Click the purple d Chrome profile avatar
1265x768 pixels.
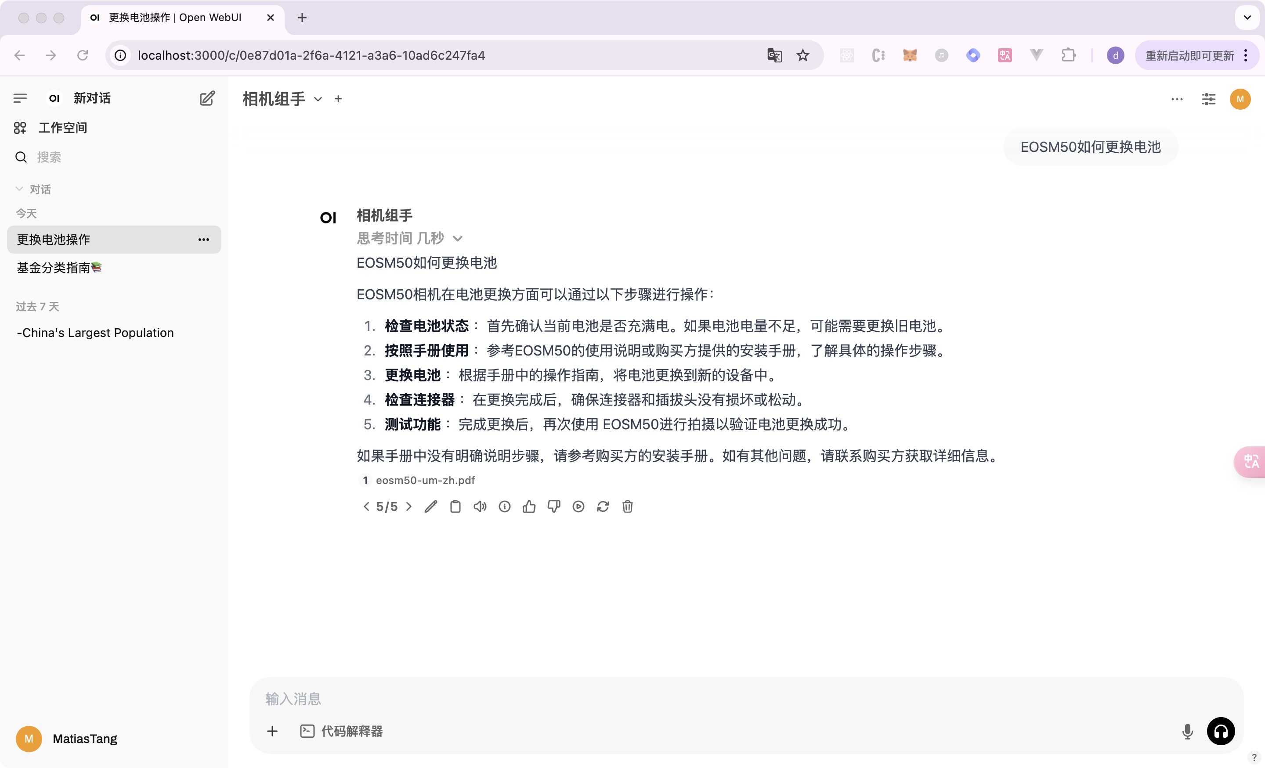[1115, 55]
